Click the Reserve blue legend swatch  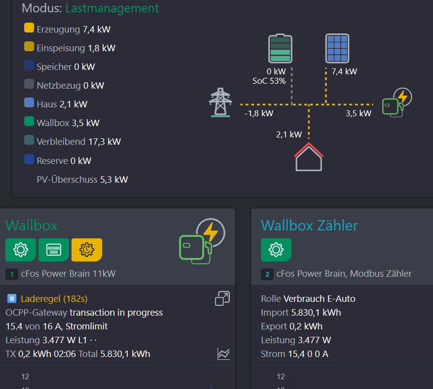[x=29, y=159]
